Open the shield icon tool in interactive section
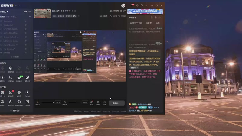Image resolution: width=242 pixels, height=136 pixels. coord(11,68)
